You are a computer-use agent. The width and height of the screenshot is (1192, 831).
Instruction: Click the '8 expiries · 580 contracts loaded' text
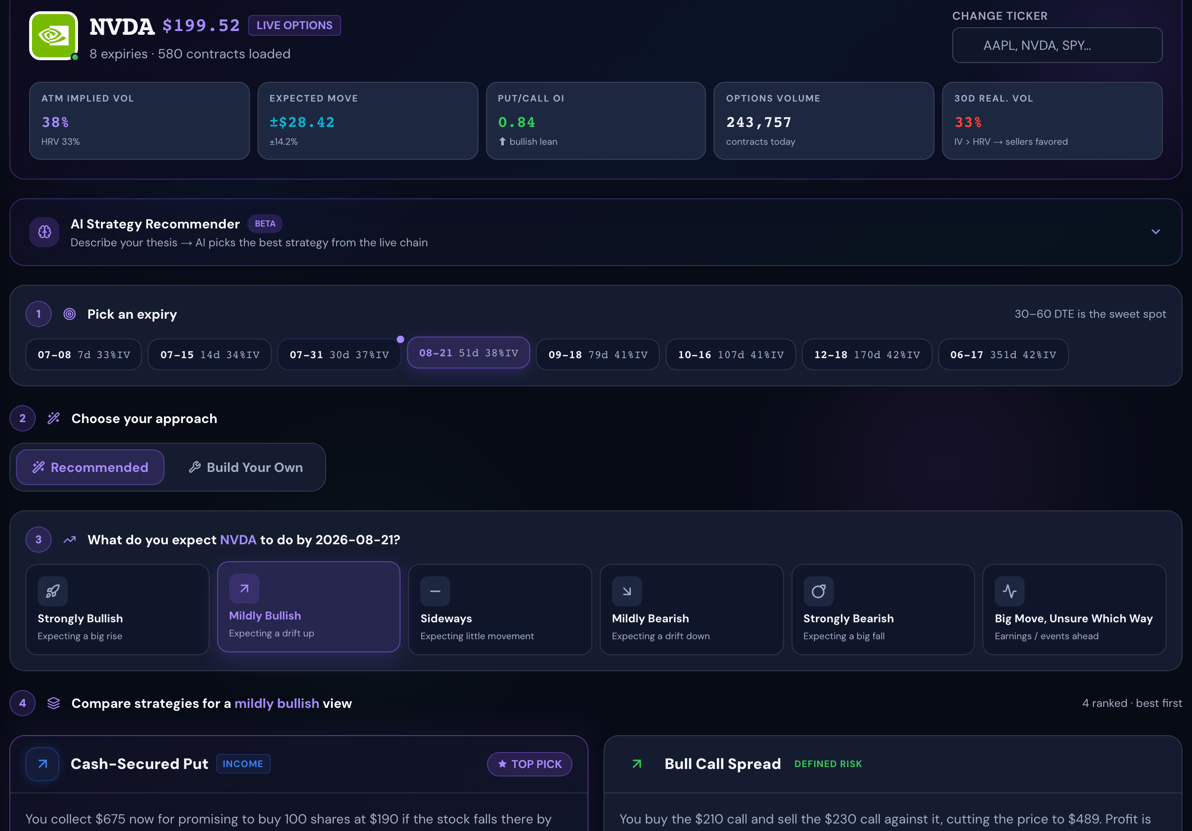pos(190,54)
